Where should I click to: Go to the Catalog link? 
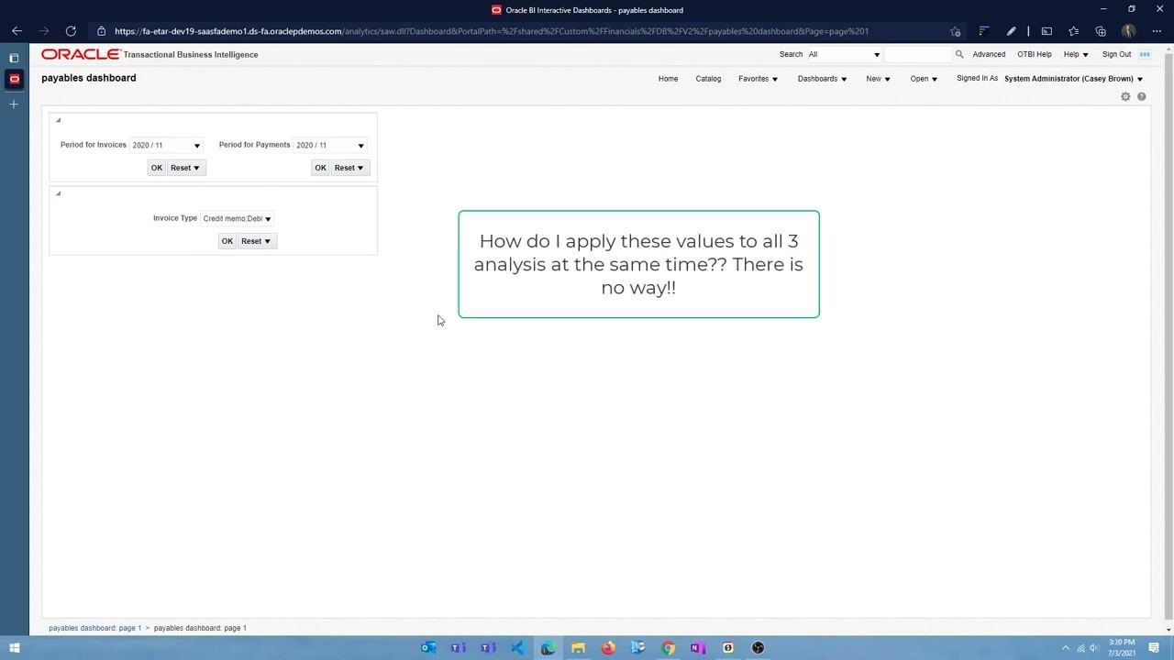[x=708, y=79]
